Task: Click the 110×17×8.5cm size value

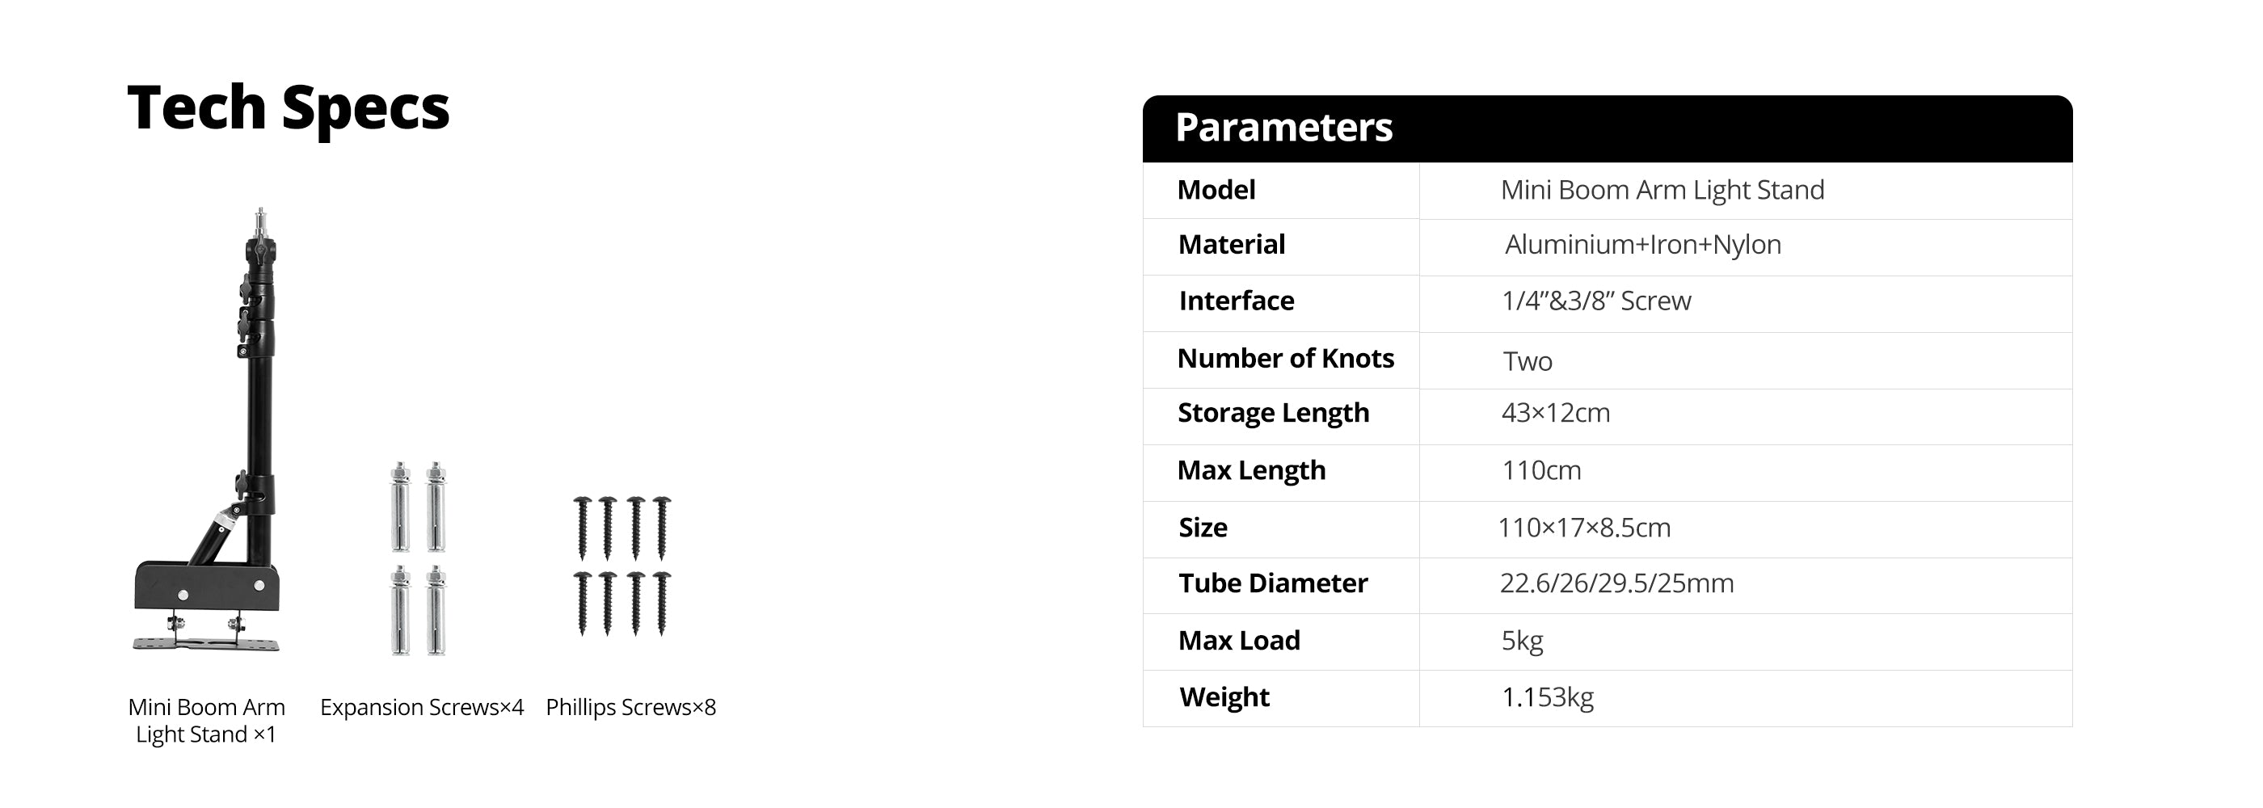Action: (x=1584, y=527)
